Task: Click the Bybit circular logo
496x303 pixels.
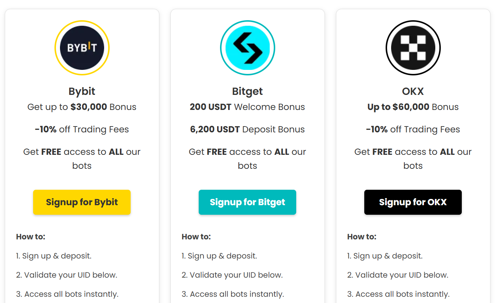Action: pyautogui.click(x=82, y=48)
